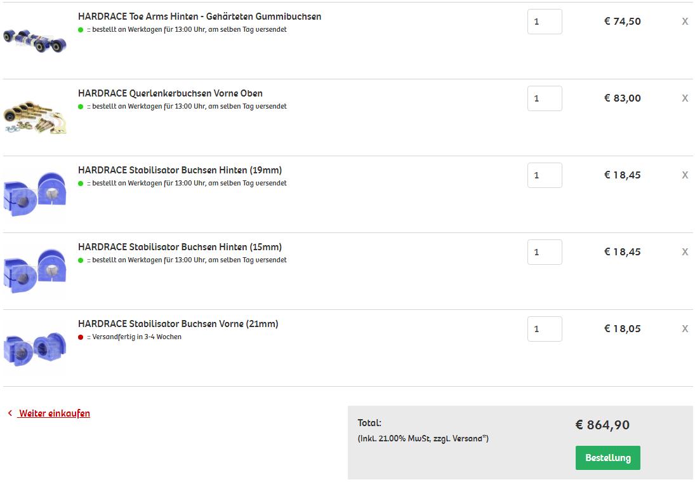Follow the Weiter einkaufen link
This screenshot has width=695, height=482.
(54, 413)
